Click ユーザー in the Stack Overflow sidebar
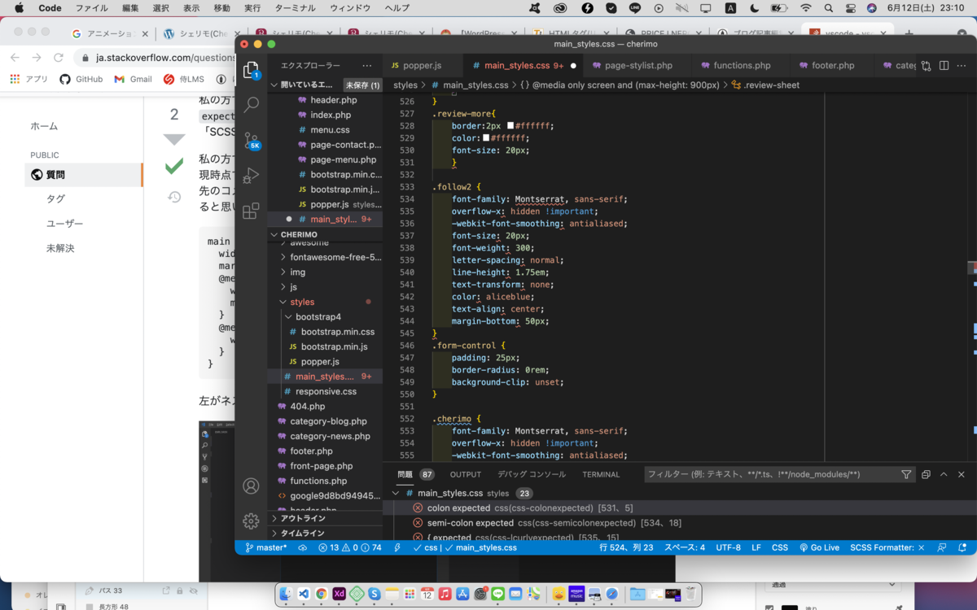Viewport: 977px width, 610px height. click(64, 224)
